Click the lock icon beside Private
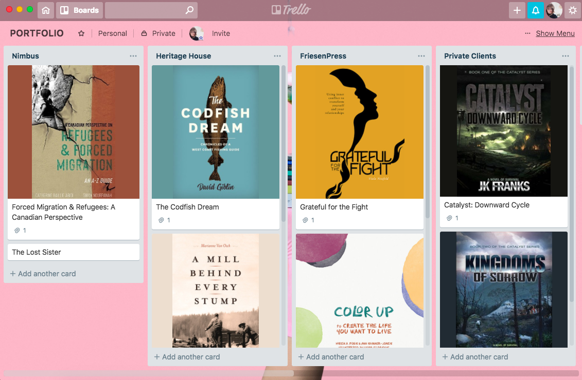Screen dimensions: 582x380 pyautogui.click(x=144, y=33)
